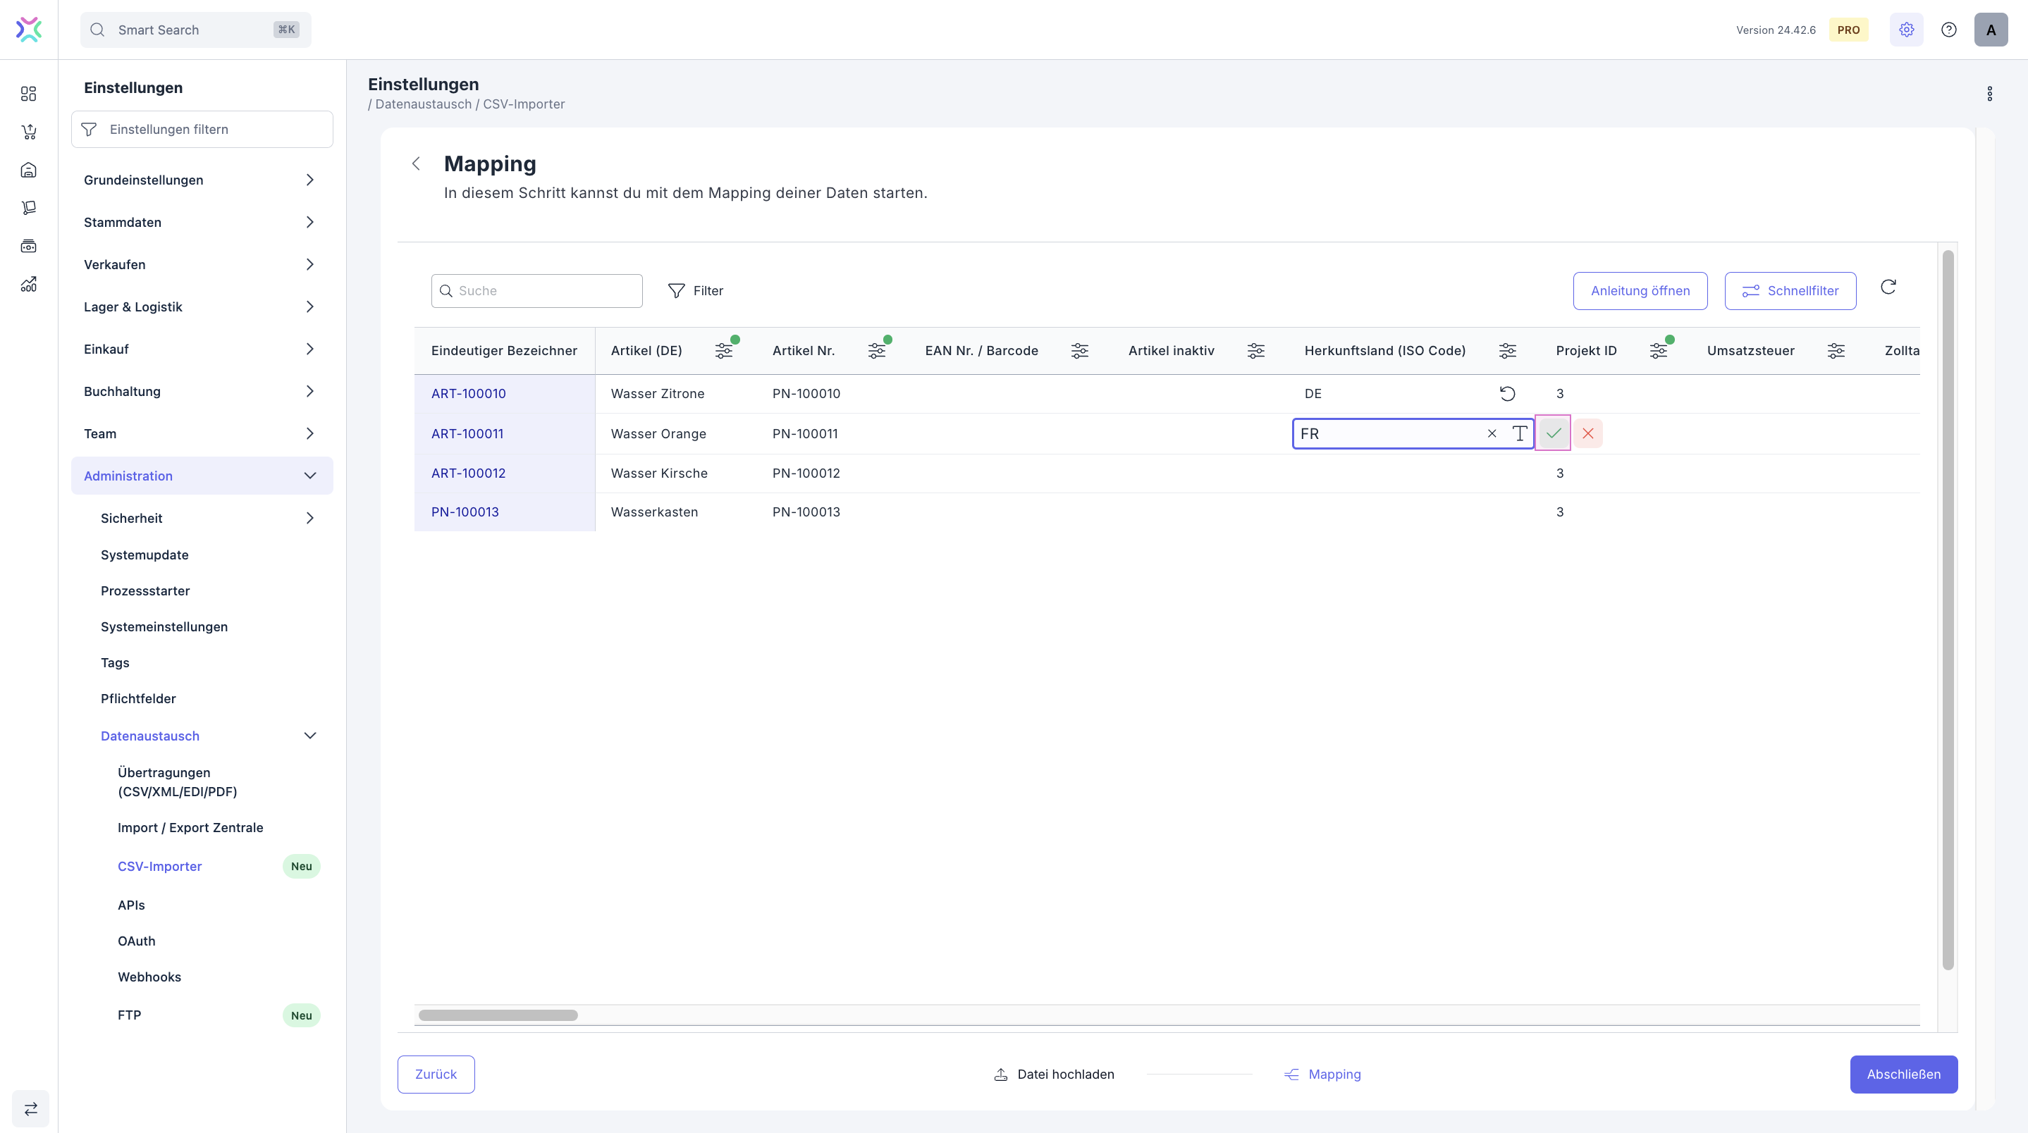Click the horizontal table scrollbar
The image size is (2028, 1133).
pos(498,1015)
